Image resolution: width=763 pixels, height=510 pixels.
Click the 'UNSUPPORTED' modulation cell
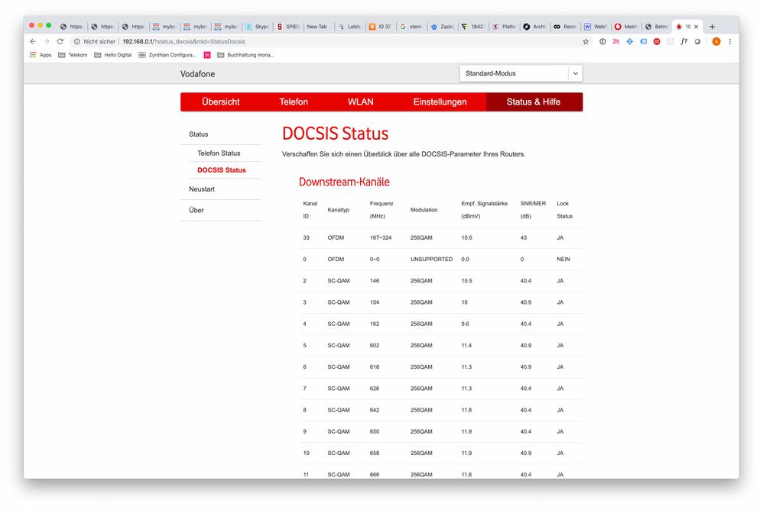[431, 260]
